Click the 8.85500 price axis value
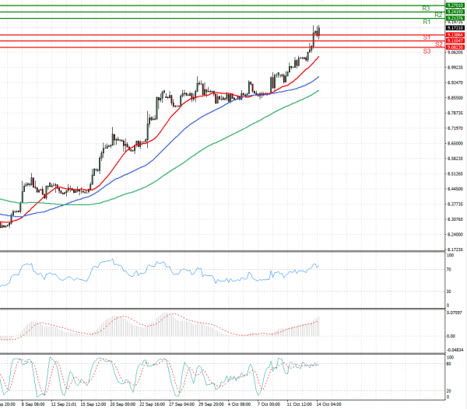 [455, 97]
